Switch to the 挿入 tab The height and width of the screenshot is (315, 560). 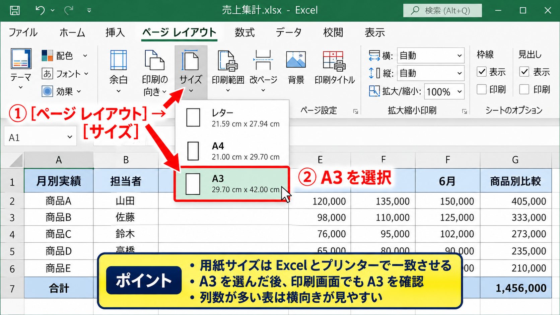[115, 32]
